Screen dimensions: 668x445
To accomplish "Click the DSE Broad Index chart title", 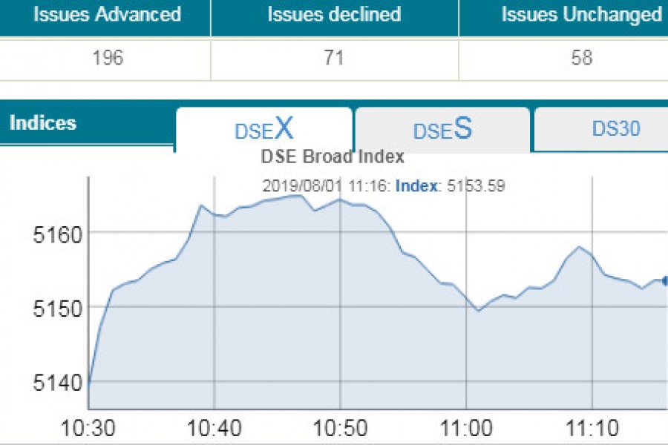I will click(333, 157).
